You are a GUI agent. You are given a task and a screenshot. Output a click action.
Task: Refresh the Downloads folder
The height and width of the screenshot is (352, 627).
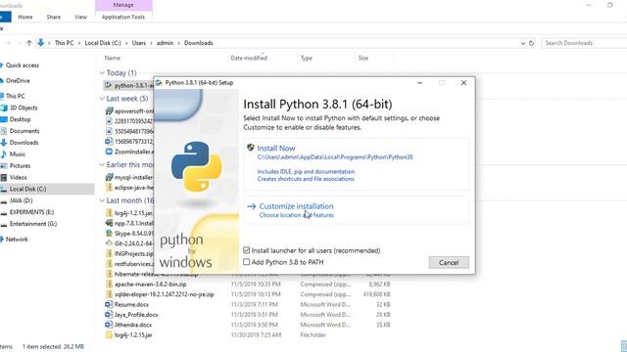531,43
